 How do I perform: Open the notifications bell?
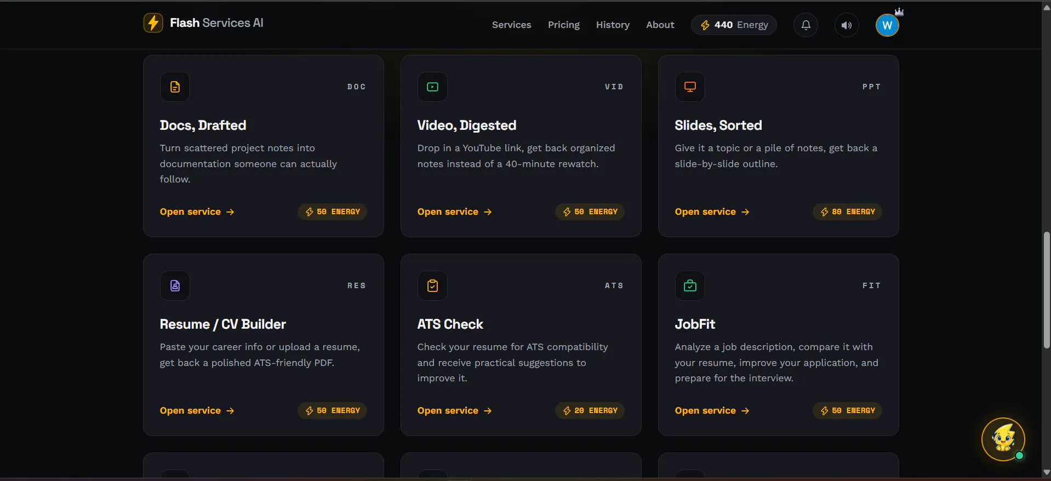point(806,25)
